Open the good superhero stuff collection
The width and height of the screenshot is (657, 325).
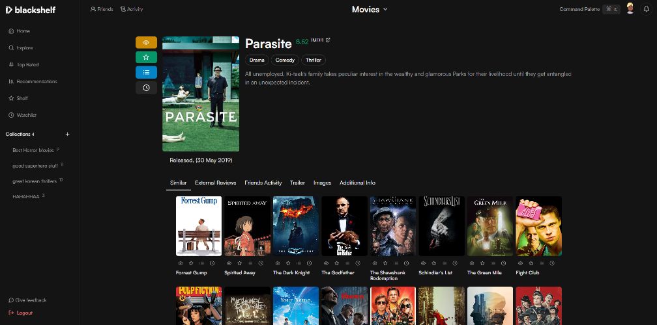tap(38, 165)
